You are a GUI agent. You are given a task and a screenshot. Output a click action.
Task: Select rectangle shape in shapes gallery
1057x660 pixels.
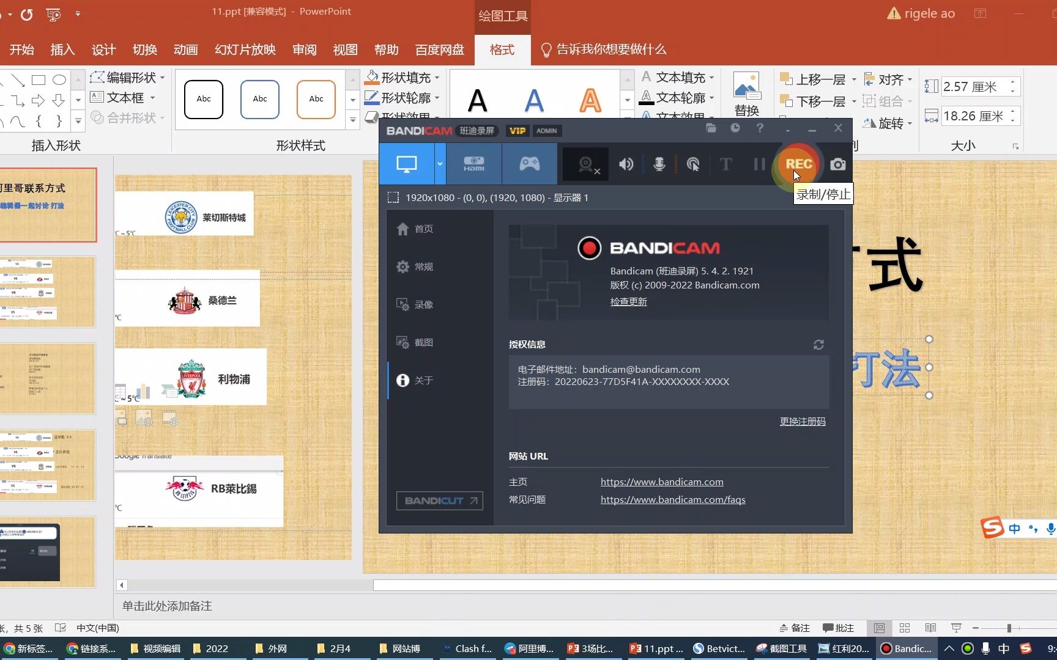[39, 79]
